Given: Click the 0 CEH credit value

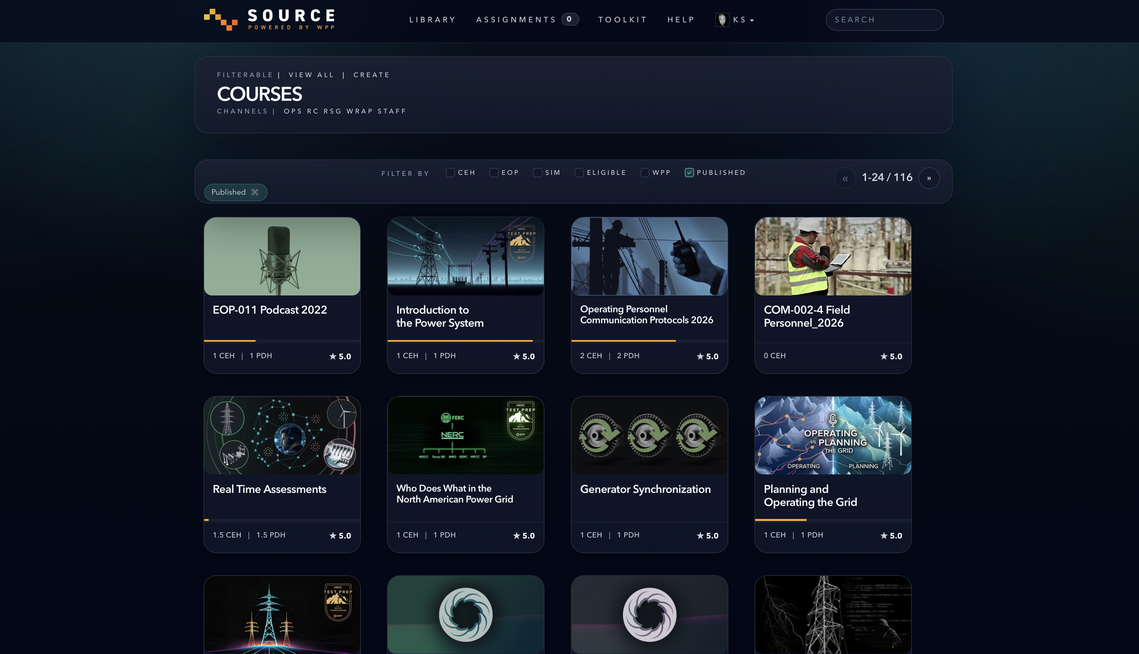Looking at the screenshot, I should click(774, 356).
